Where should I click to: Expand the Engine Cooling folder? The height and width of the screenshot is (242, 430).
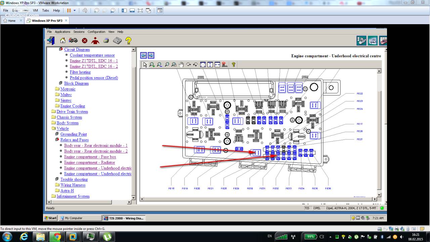click(x=73, y=106)
